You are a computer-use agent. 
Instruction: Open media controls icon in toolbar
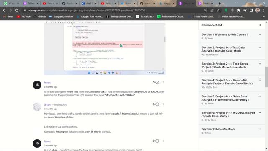[x=245, y=10]
